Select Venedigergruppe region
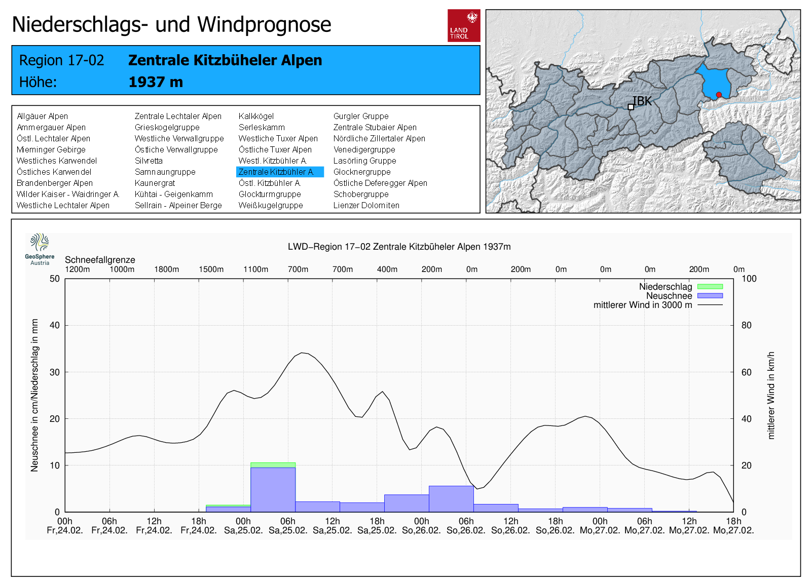The width and height of the screenshot is (811, 584). click(x=364, y=150)
